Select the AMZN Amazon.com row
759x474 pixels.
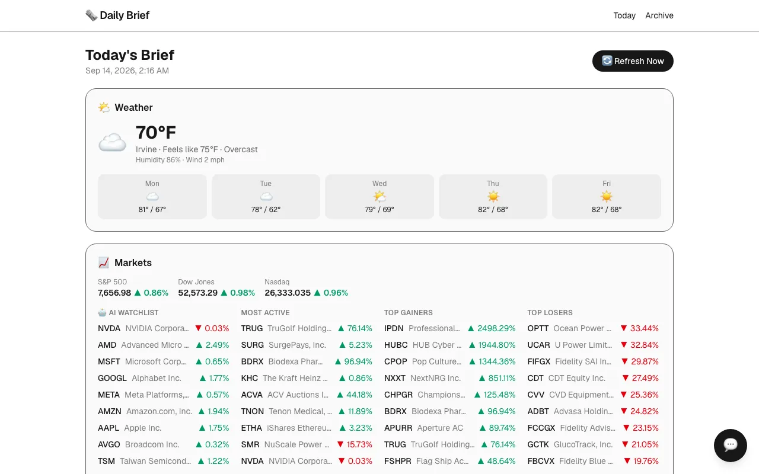pyautogui.click(x=164, y=411)
